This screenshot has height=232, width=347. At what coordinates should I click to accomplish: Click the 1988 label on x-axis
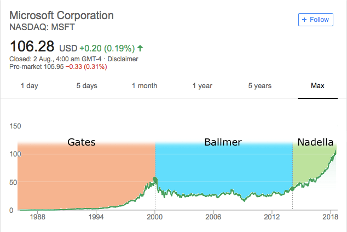click(x=37, y=216)
